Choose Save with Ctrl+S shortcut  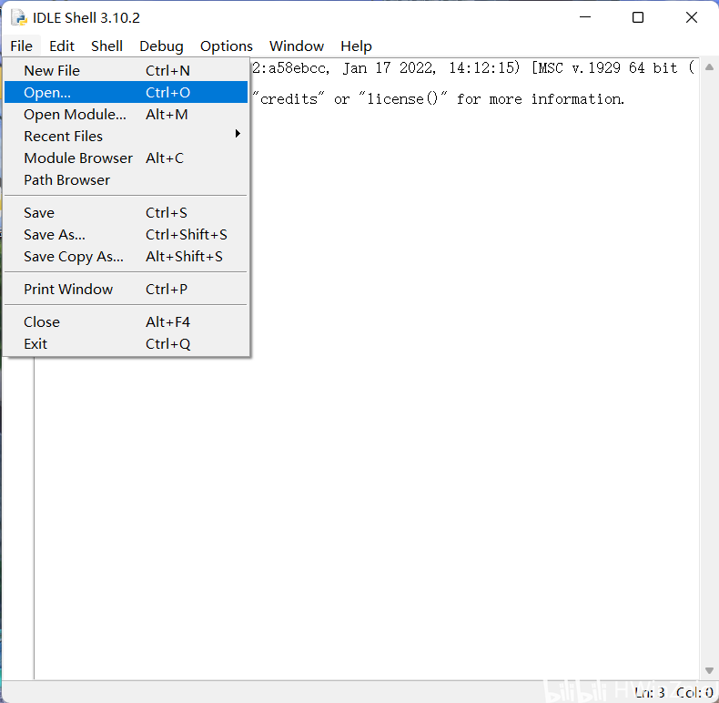tap(127, 213)
